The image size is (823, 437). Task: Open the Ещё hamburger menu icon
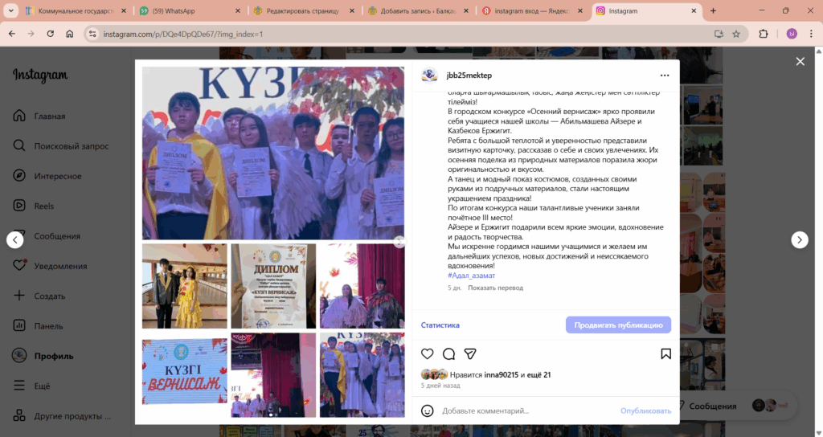(19, 385)
